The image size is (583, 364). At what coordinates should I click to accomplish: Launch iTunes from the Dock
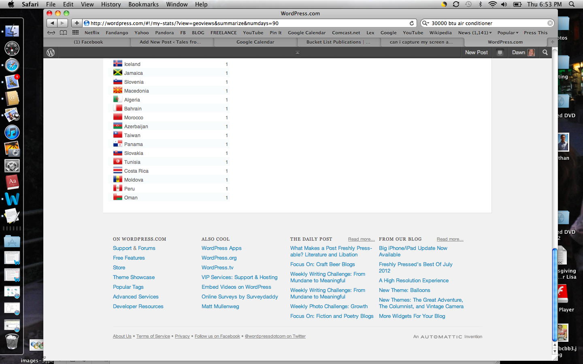tap(12, 132)
